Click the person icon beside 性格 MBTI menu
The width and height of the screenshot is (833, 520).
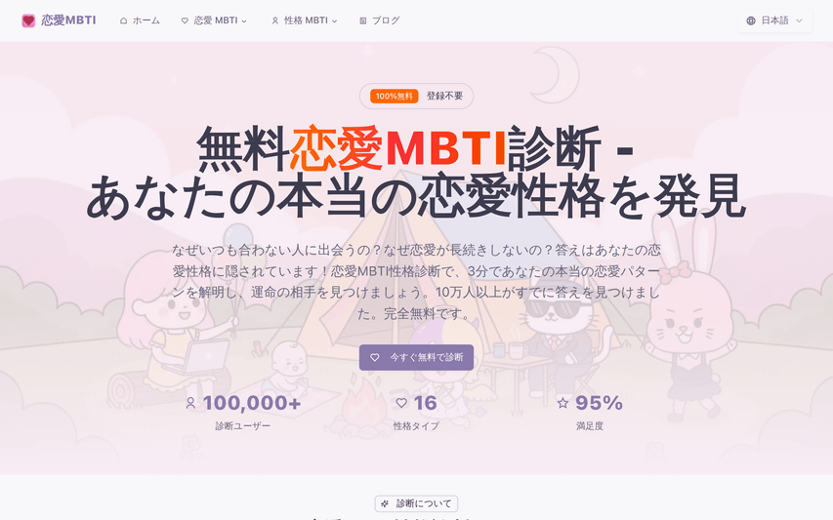(275, 20)
